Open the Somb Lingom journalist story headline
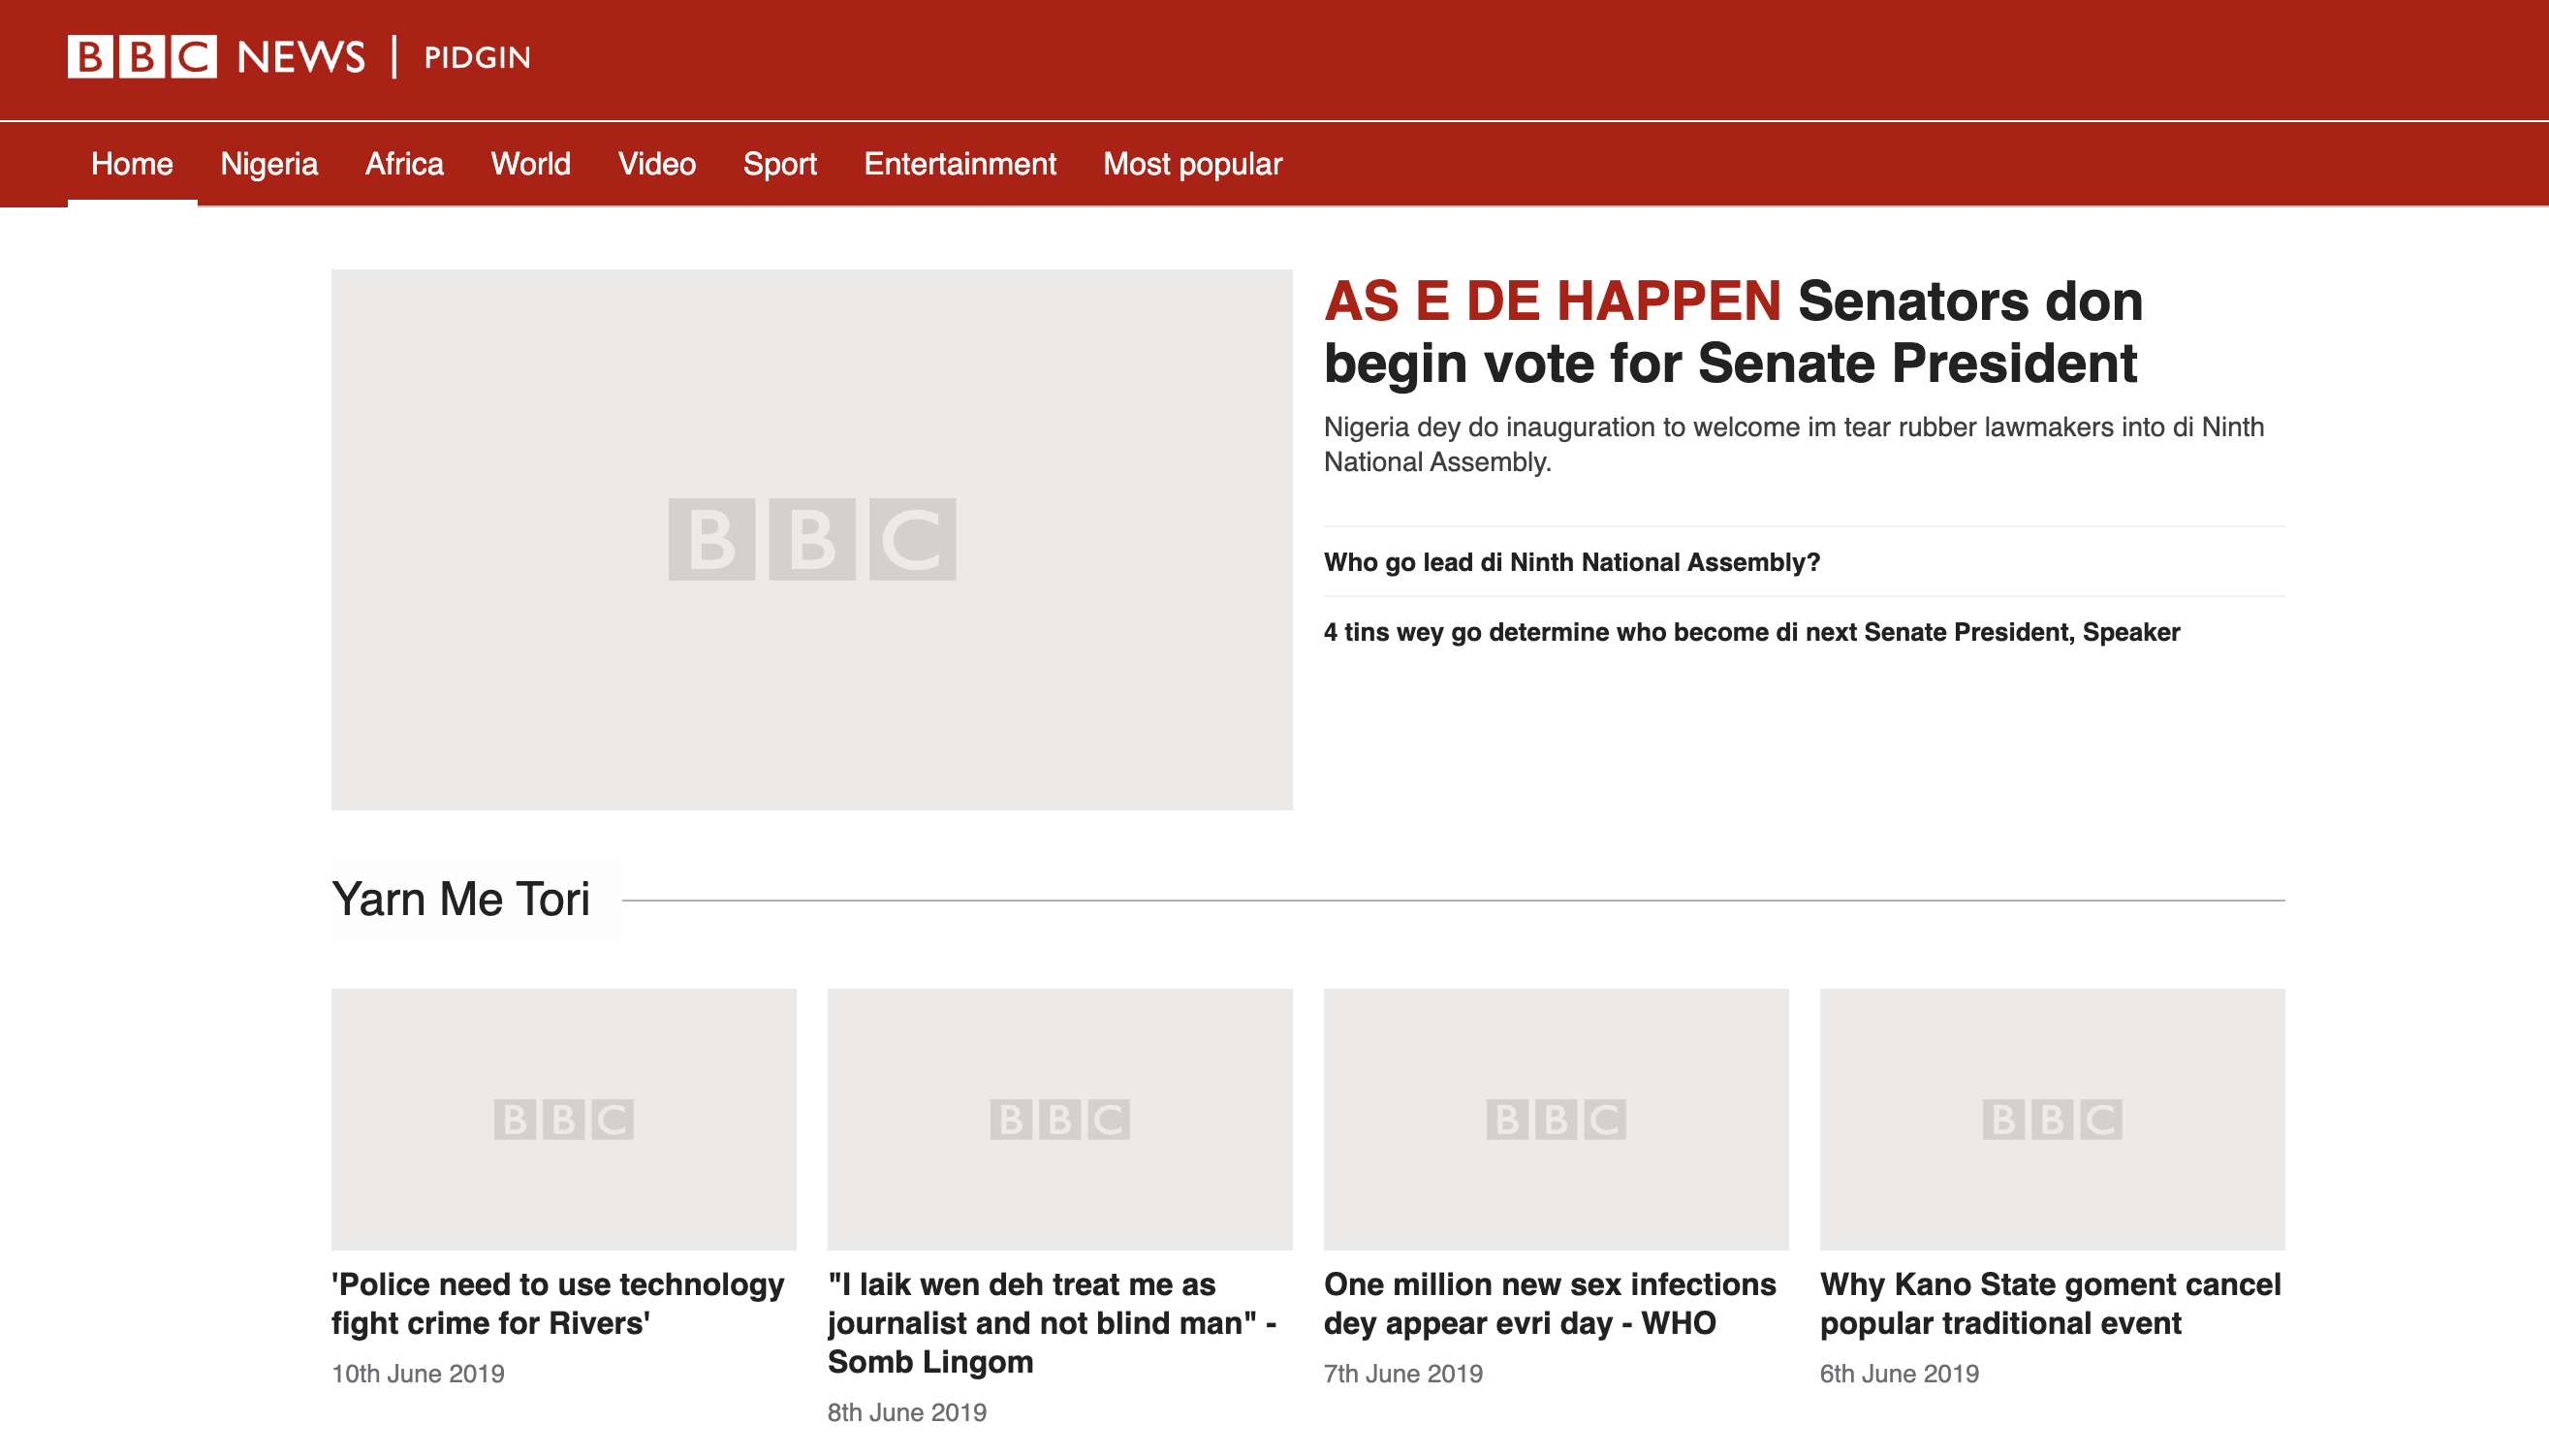Viewport: 2549px width, 1456px height. click(x=1051, y=1322)
